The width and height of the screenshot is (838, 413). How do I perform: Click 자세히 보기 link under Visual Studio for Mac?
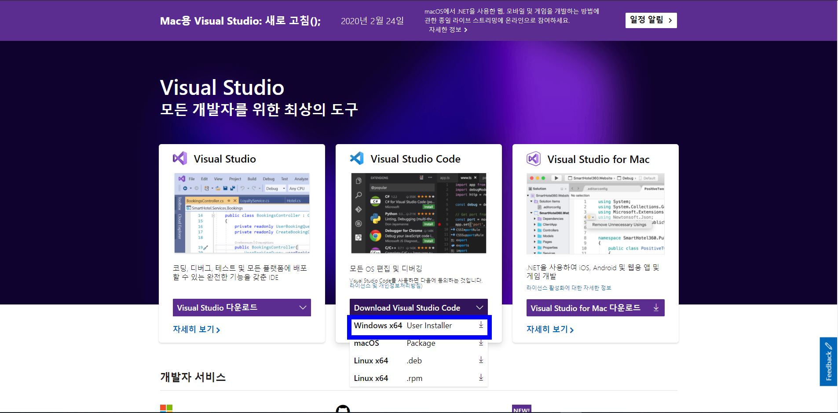tap(550, 329)
